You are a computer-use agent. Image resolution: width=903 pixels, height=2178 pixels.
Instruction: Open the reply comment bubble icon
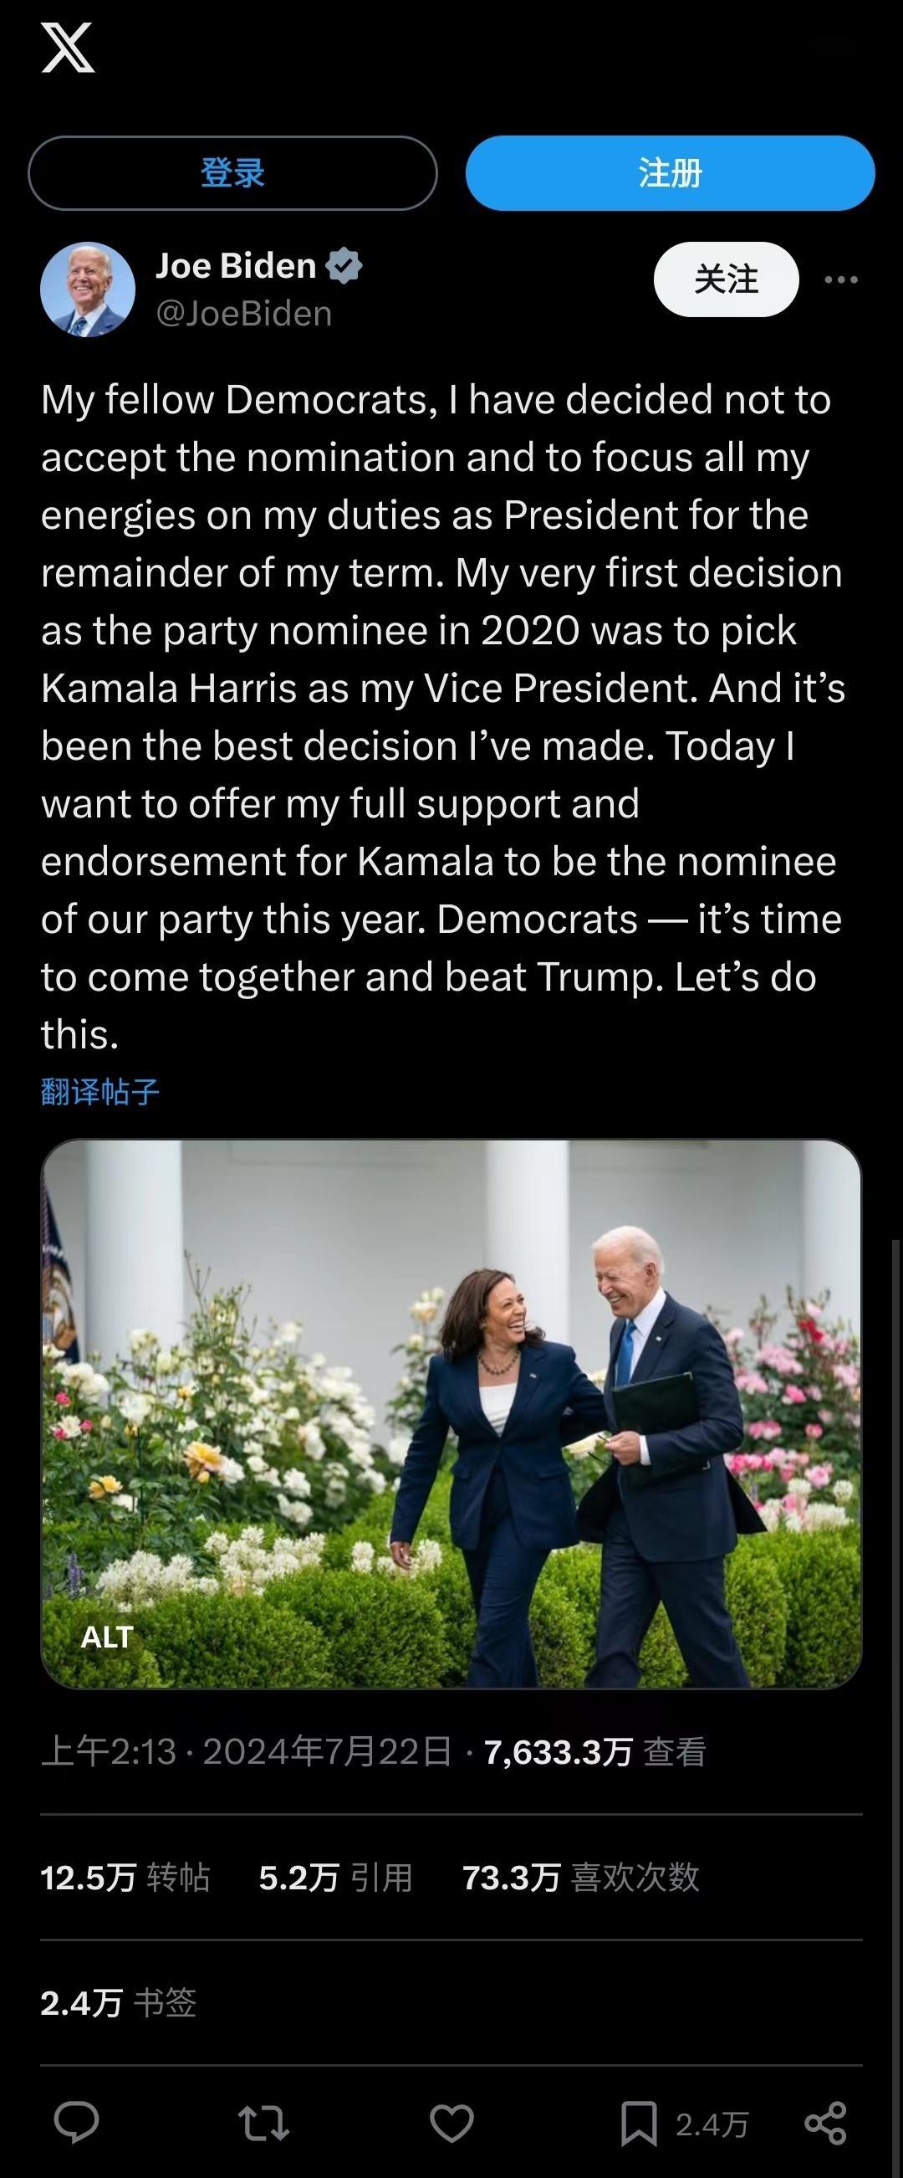point(77,2123)
